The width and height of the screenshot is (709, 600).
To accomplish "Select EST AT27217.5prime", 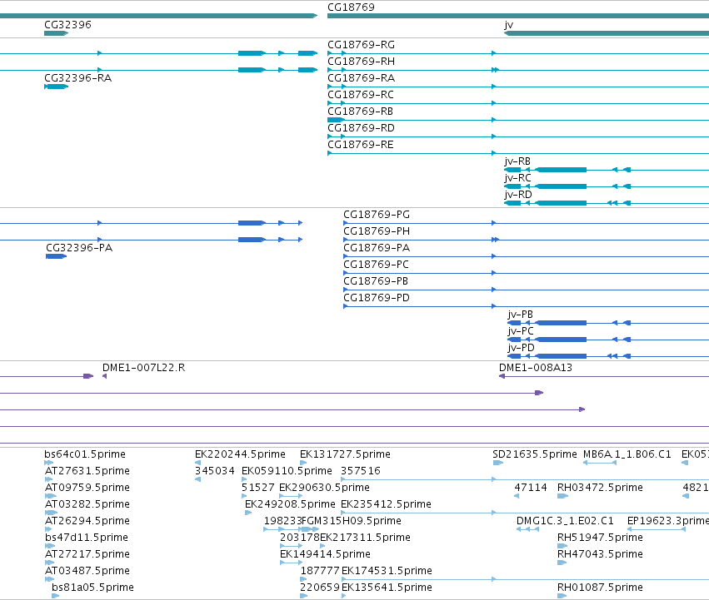I will point(87,554).
